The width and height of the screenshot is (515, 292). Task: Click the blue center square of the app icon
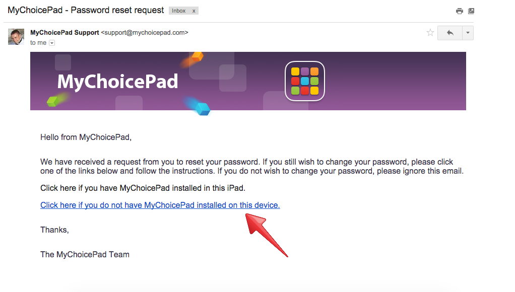(305, 81)
